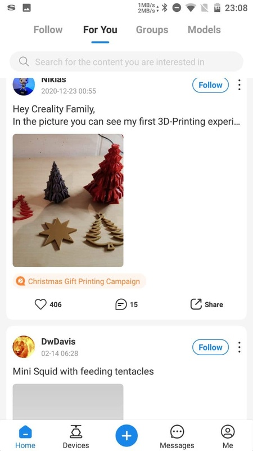Image resolution: width=253 pixels, height=451 pixels.
Task: Open DwDavis lion profile avatar
Action: tap(24, 347)
